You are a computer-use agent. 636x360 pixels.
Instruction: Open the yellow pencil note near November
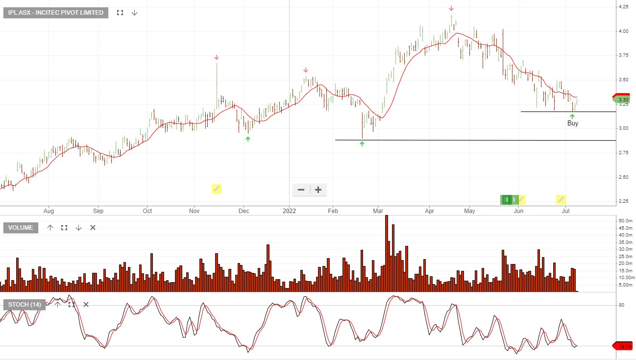pos(217,189)
